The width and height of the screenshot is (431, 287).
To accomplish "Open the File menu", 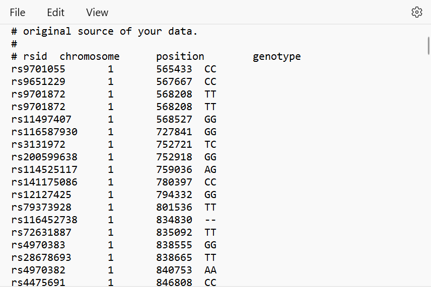I will click(18, 13).
